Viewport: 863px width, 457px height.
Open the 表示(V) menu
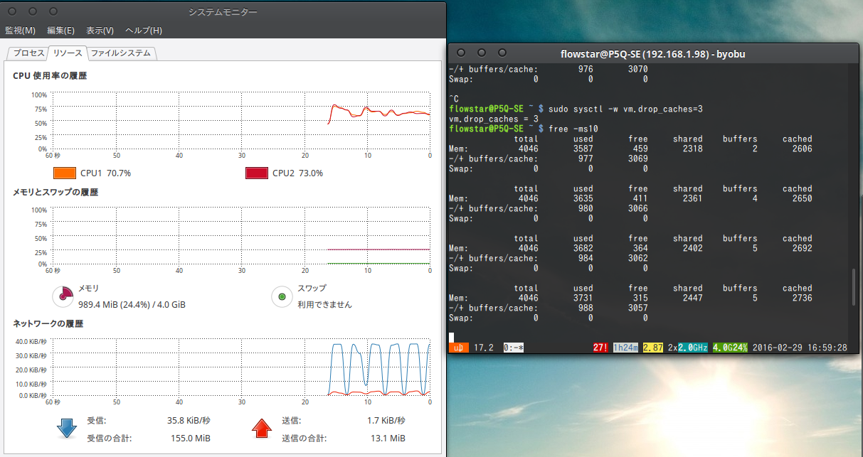click(100, 31)
